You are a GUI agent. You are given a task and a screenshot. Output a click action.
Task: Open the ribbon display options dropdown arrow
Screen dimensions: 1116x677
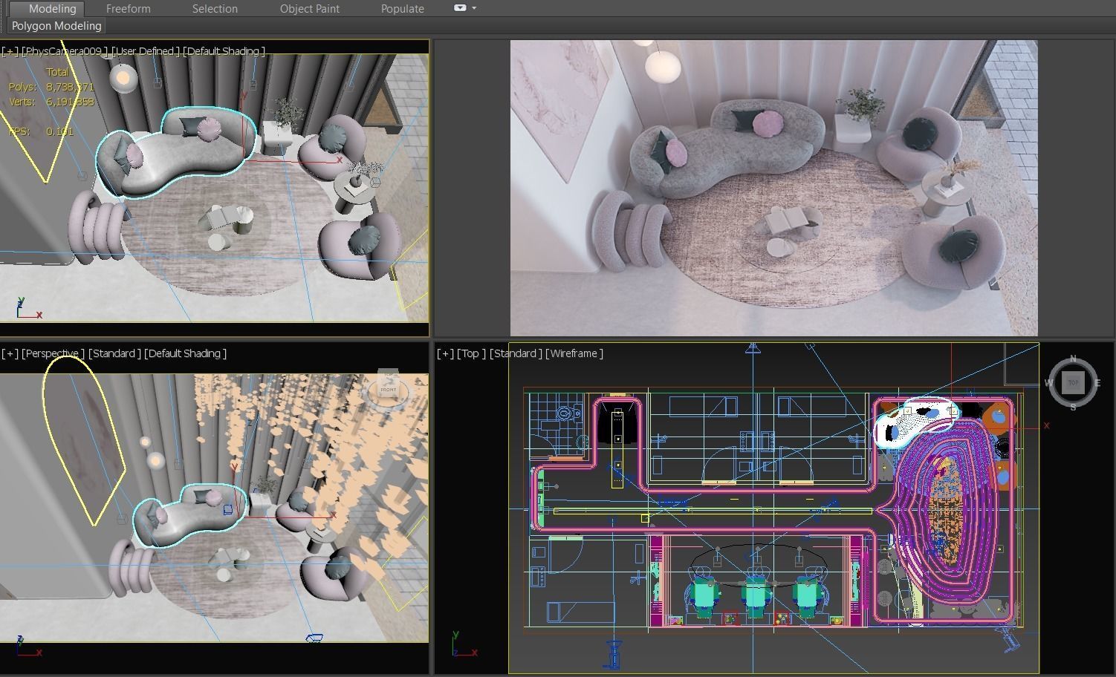474,8
